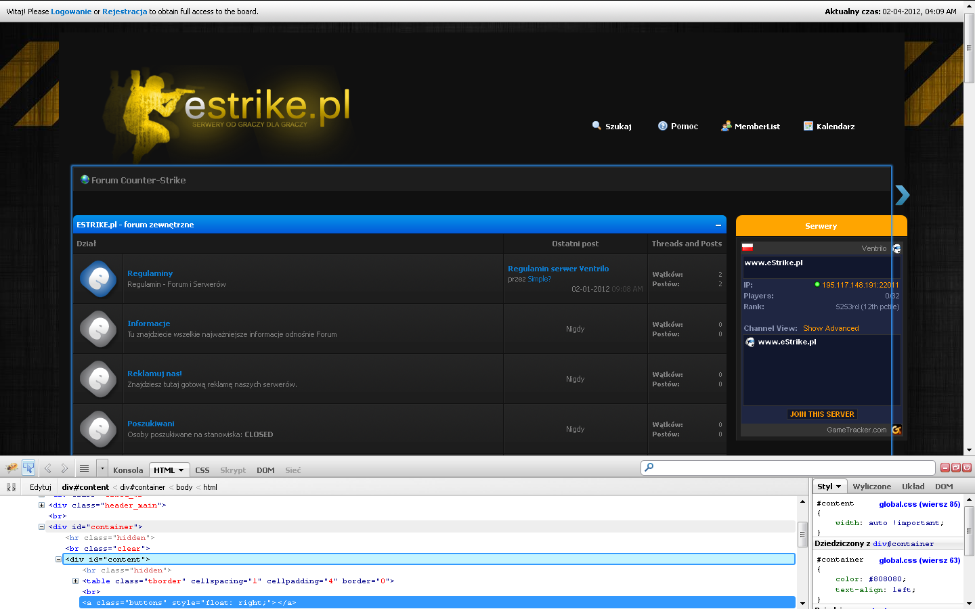Toggle the inspect element pointer tool
This screenshot has width=975, height=609.
click(28, 468)
